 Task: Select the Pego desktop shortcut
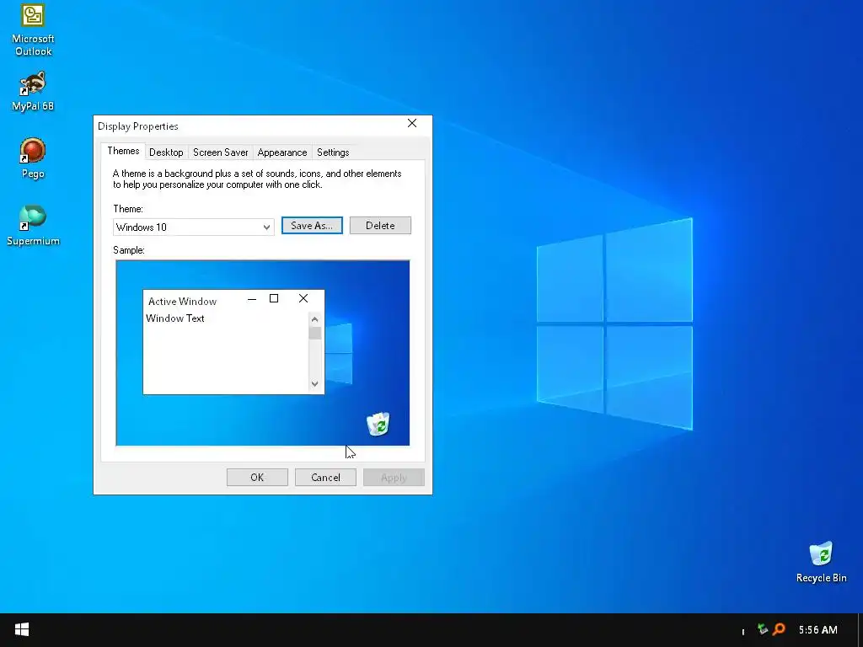coord(33,158)
